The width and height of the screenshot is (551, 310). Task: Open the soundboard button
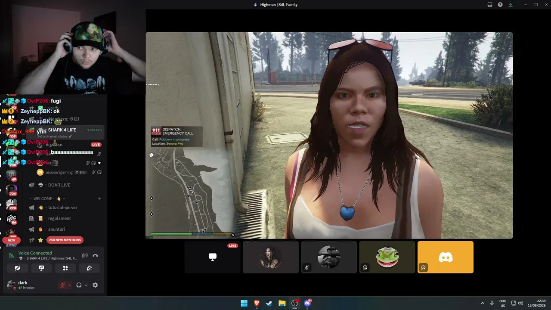tap(89, 268)
